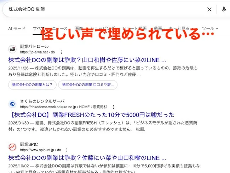Clear the search query with the X icon

click(x=209, y=10)
